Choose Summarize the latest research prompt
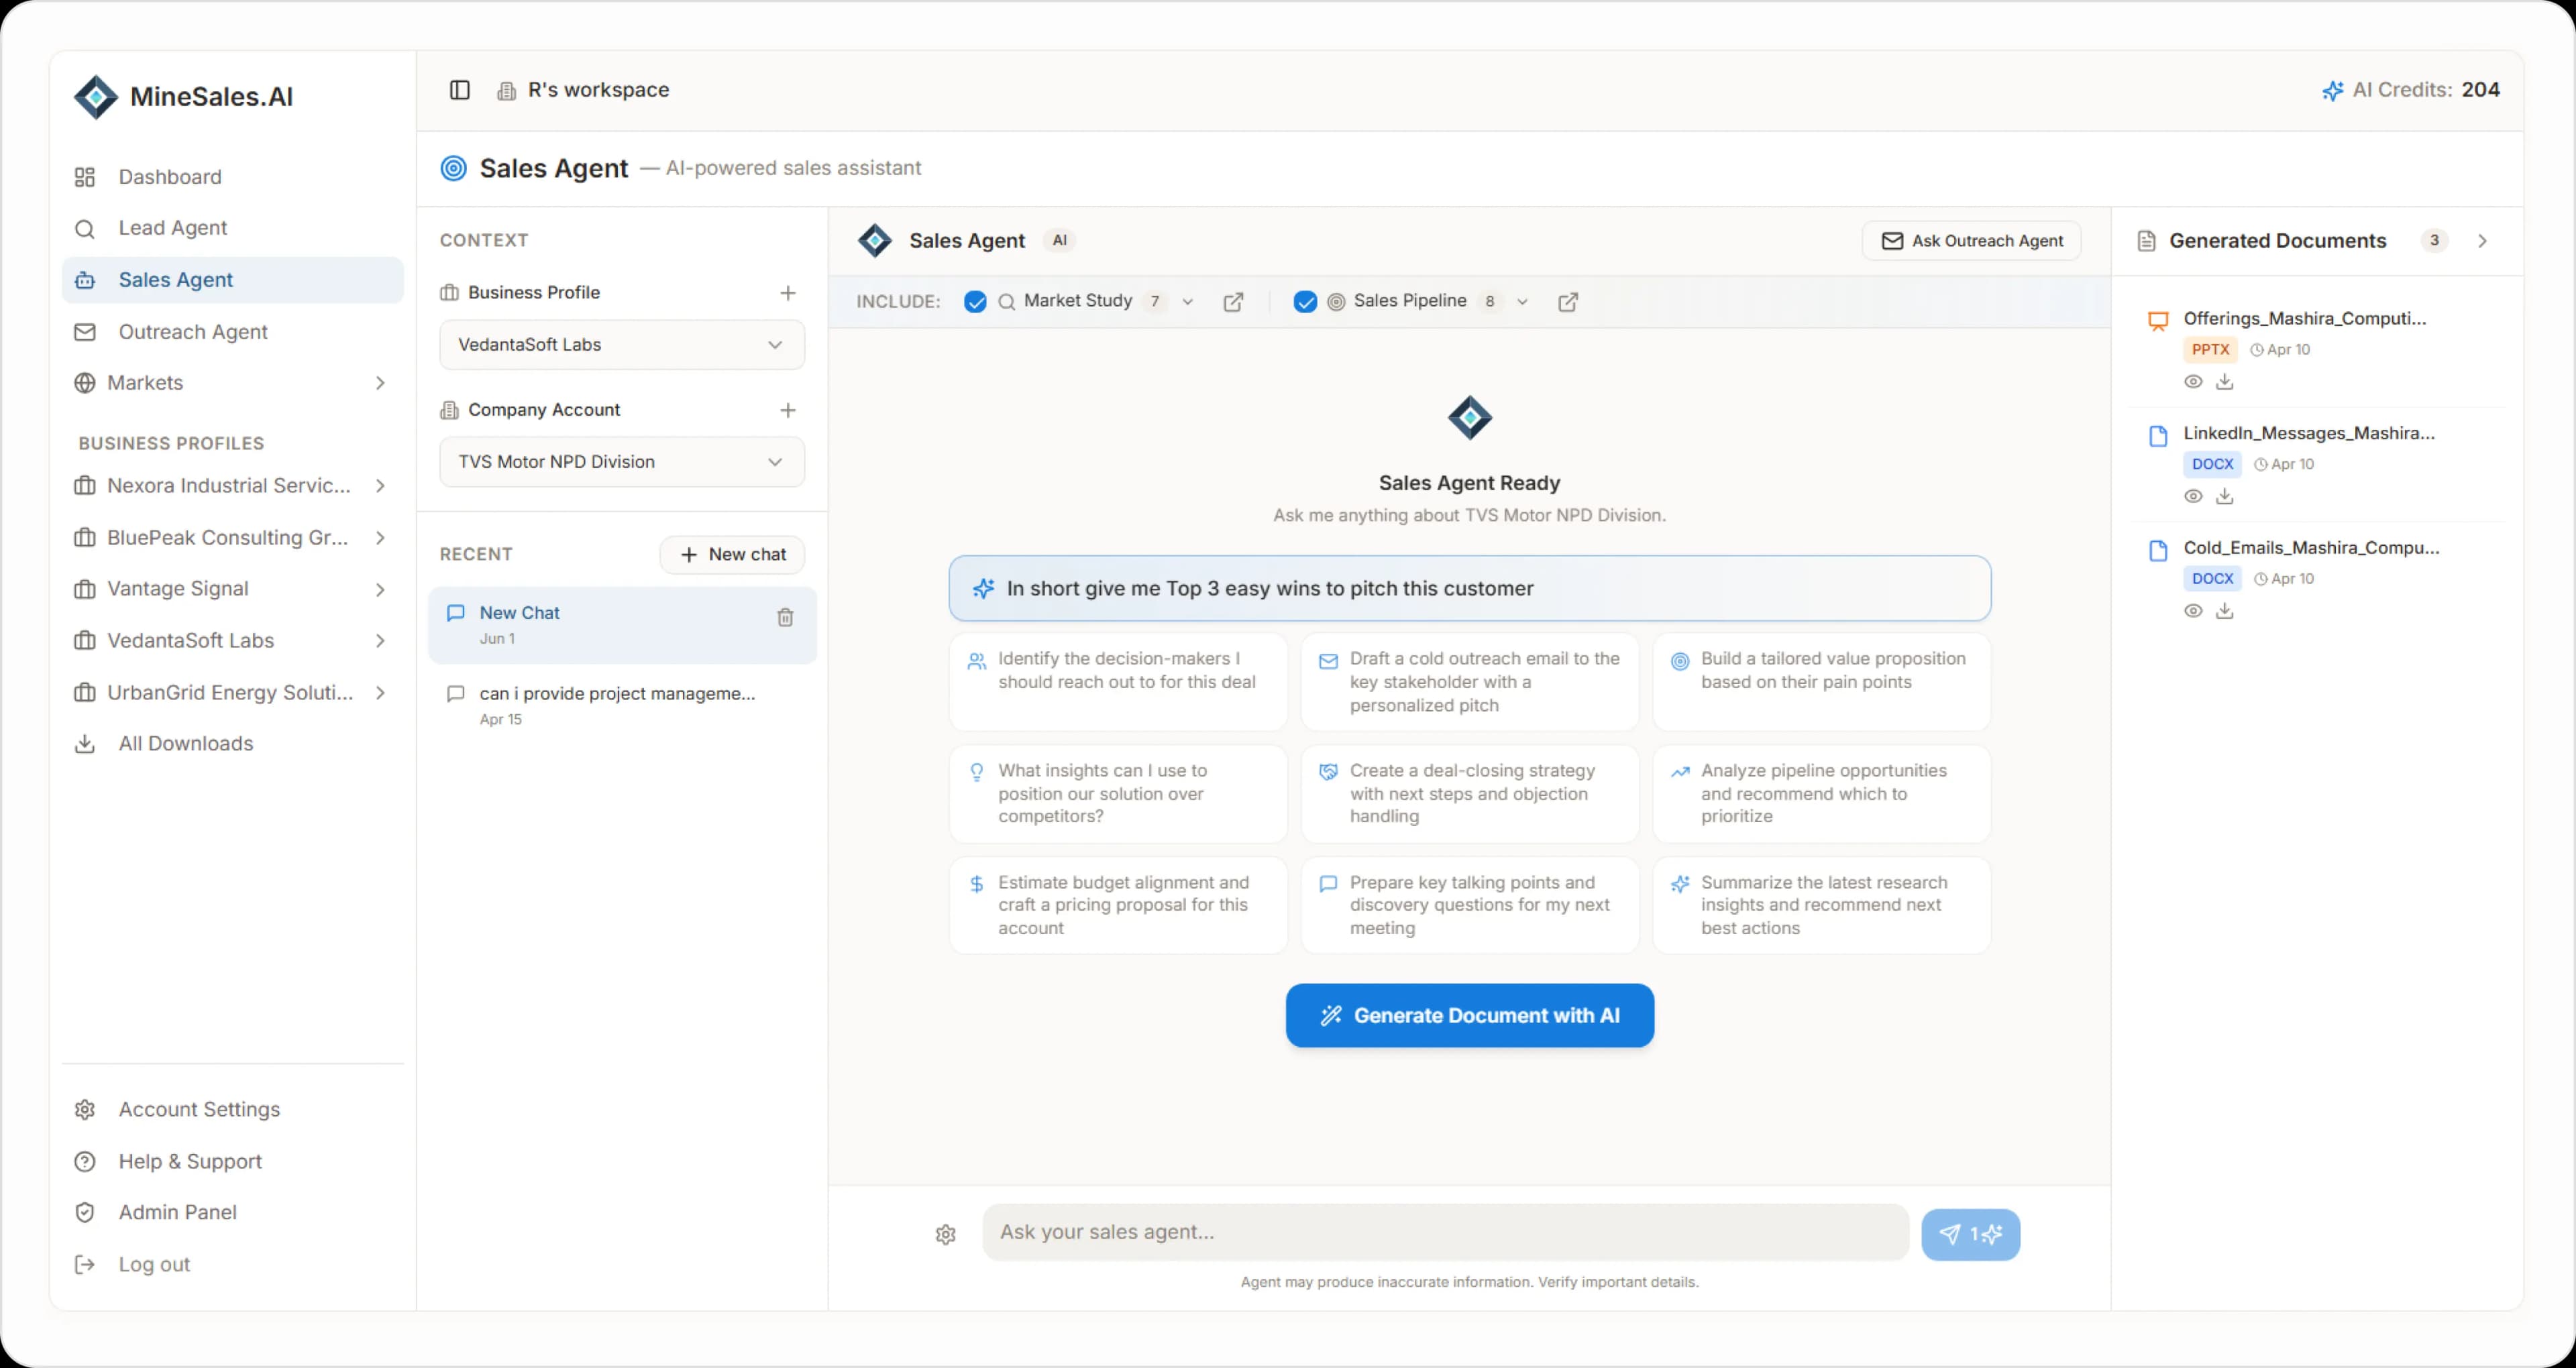This screenshot has width=2576, height=1368. click(1821, 905)
